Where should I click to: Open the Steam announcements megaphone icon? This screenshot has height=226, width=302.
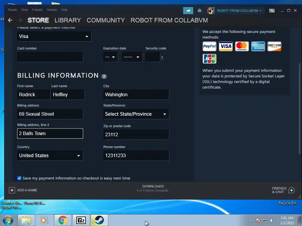(188, 11)
